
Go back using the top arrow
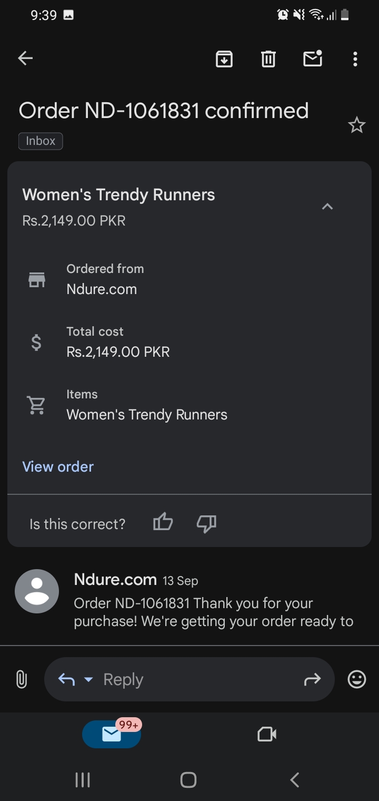tap(25, 58)
